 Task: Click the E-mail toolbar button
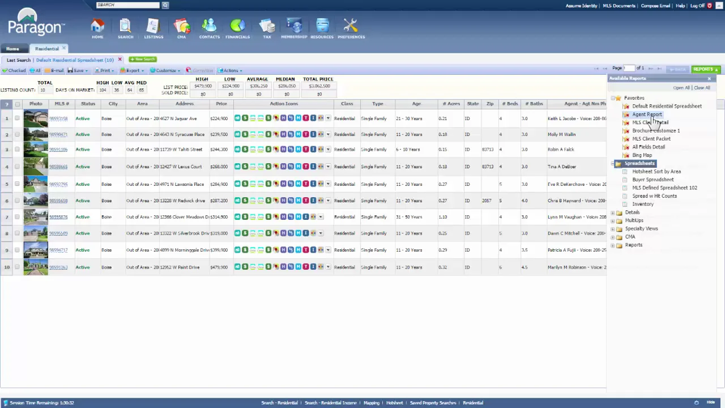tap(54, 70)
